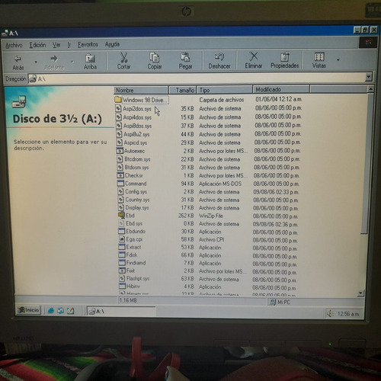Click the Cortar scissors icon
The image size is (381, 381).
tap(123, 57)
